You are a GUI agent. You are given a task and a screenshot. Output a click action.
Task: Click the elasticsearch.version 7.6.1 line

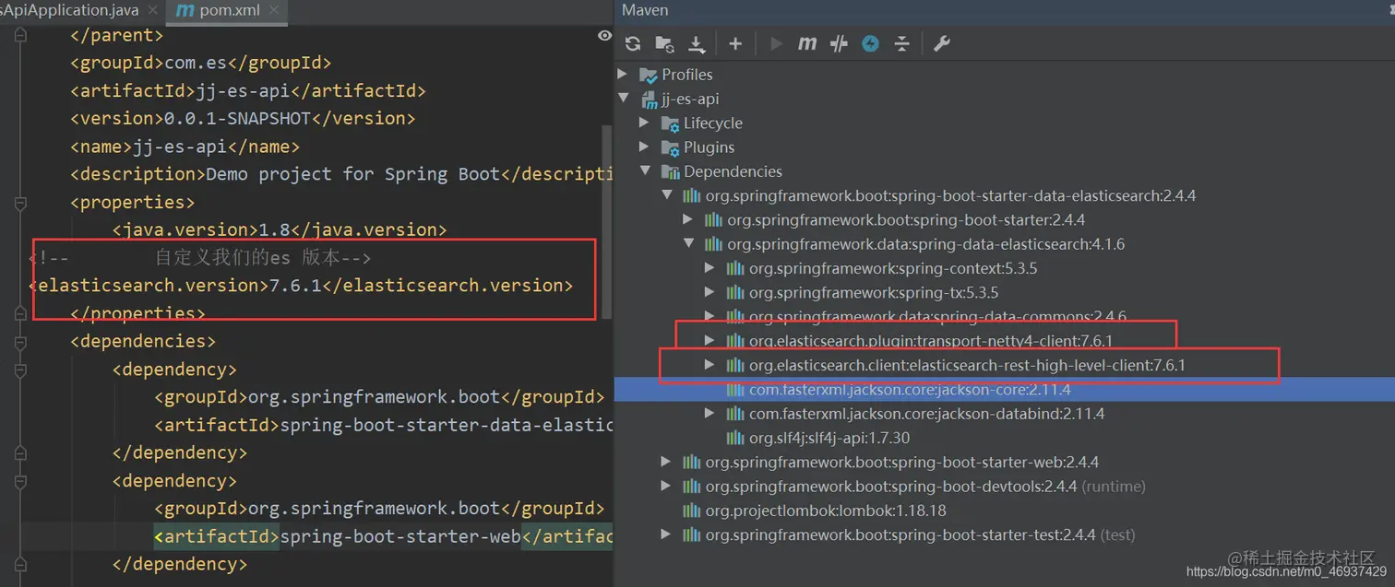tap(301, 285)
